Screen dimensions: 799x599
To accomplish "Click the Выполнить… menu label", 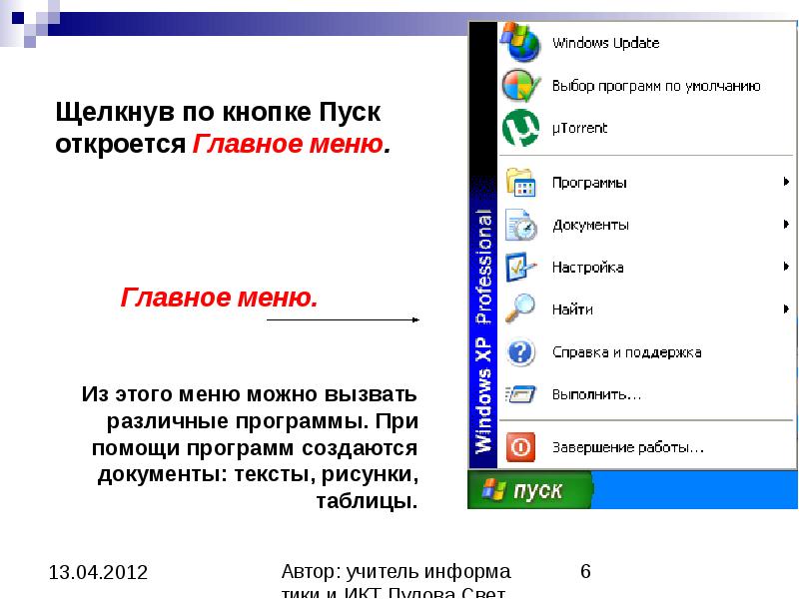I will (596, 393).
